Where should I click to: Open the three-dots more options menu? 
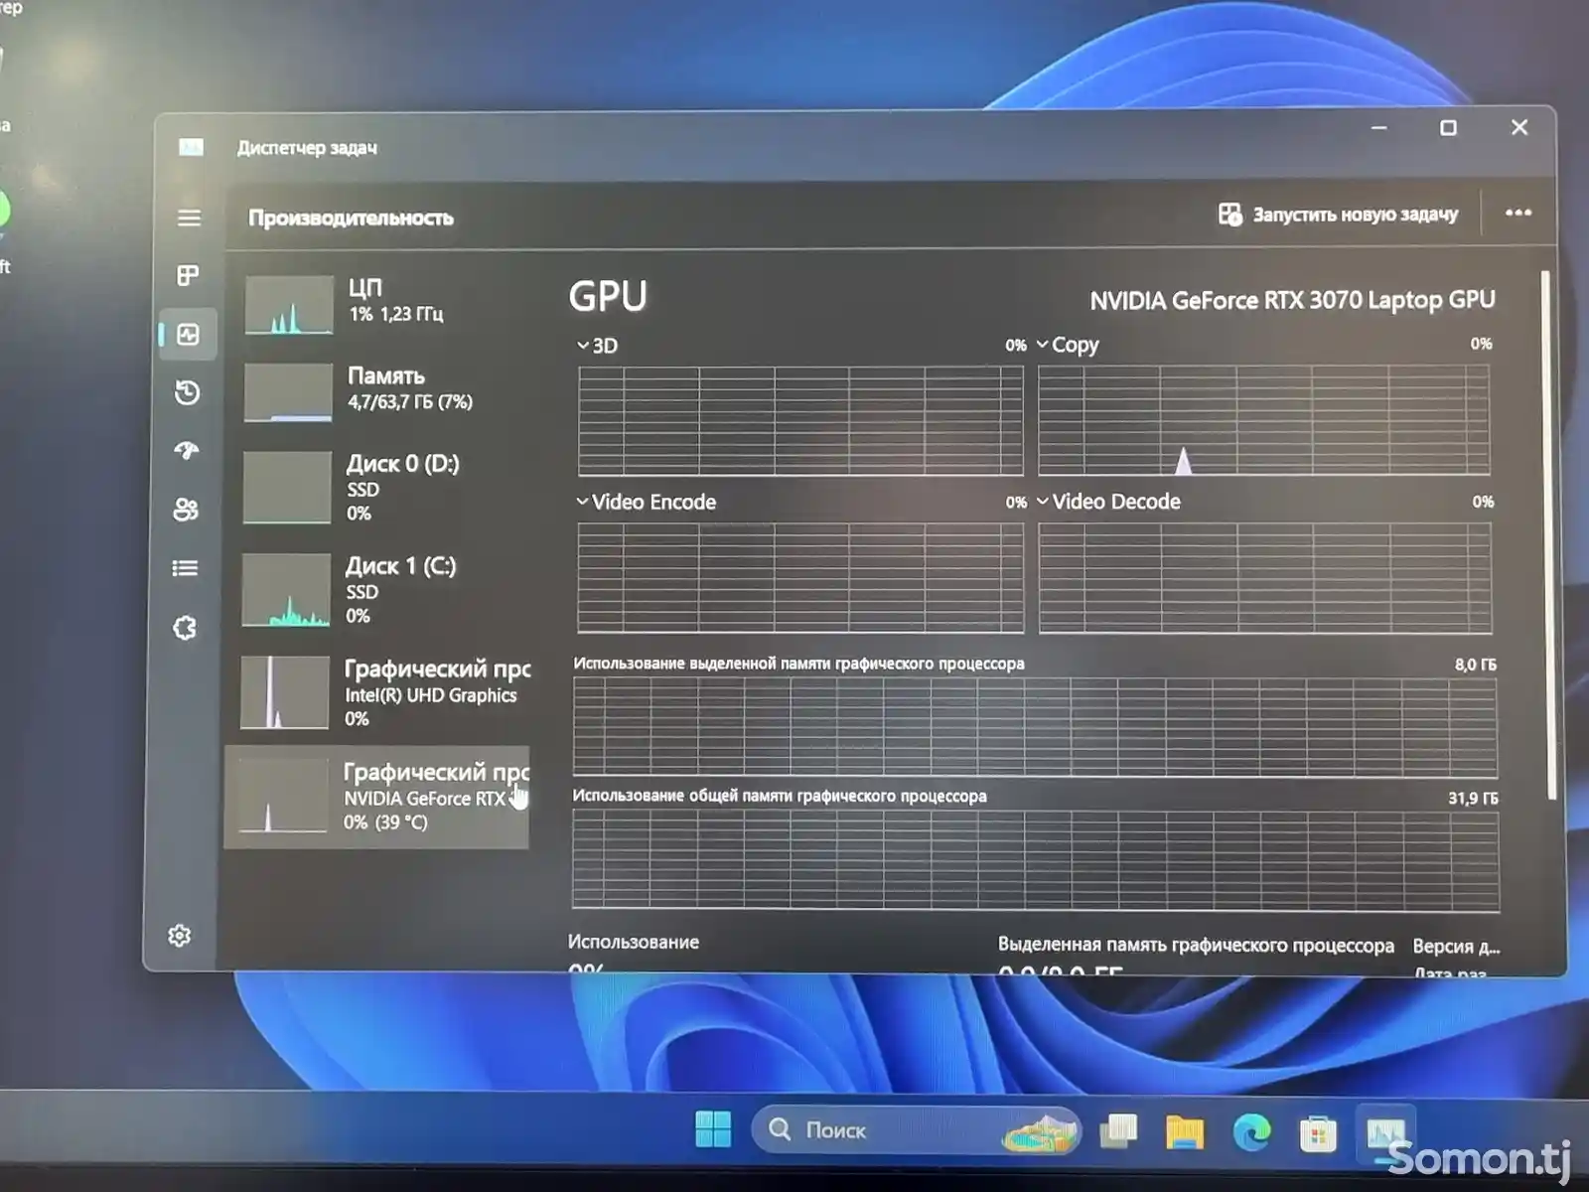1518,213
